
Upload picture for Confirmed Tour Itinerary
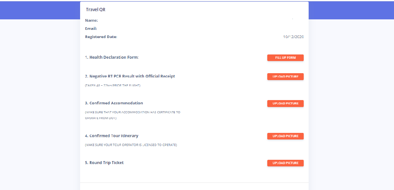(285, 136)
